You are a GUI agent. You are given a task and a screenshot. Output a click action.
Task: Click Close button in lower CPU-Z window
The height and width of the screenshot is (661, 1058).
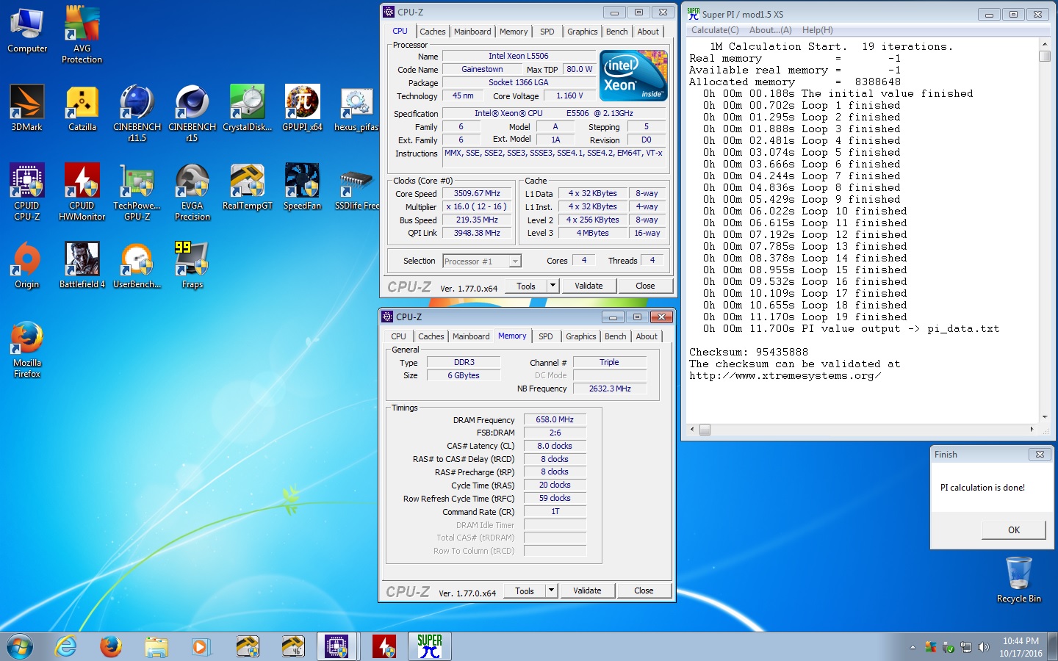point(644,590)
